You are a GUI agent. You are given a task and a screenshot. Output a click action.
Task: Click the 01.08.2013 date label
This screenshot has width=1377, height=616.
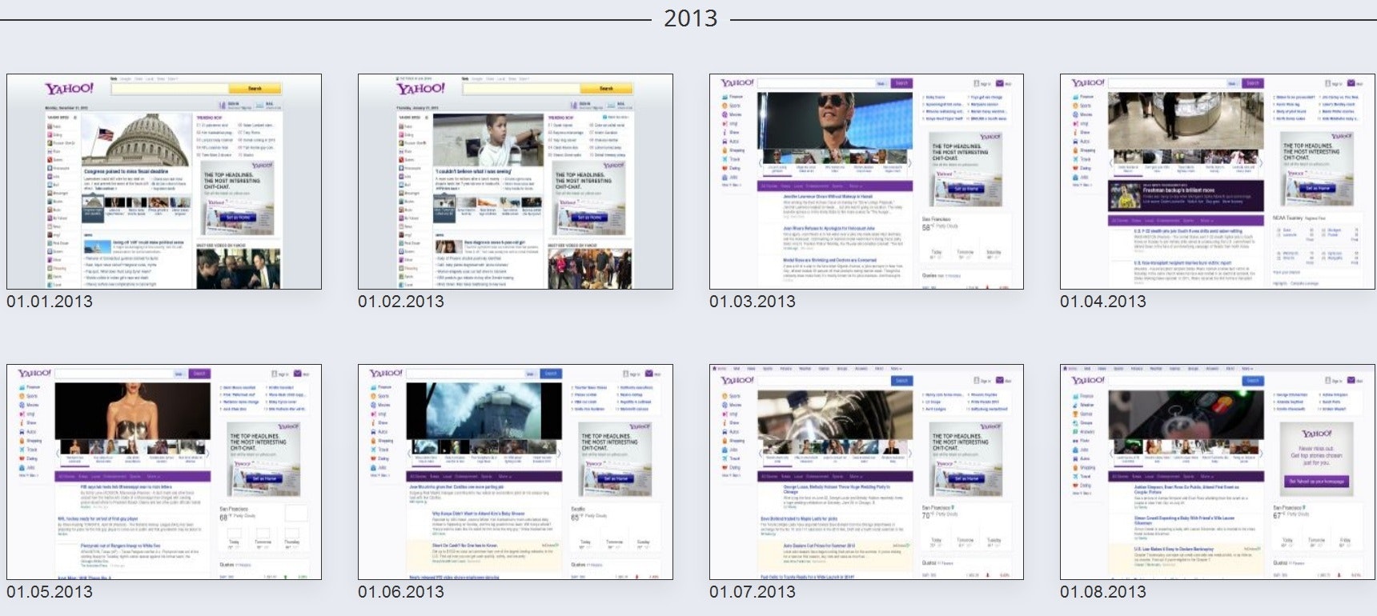(1103, 592)
